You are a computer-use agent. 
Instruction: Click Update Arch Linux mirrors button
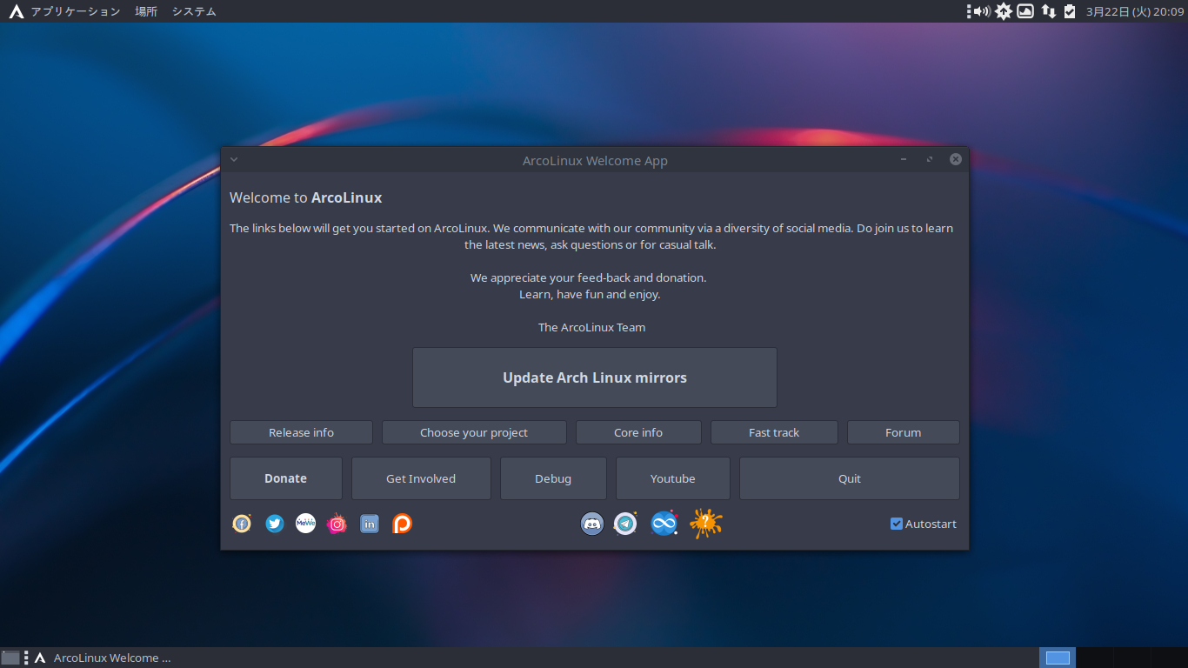pos(595,377)
